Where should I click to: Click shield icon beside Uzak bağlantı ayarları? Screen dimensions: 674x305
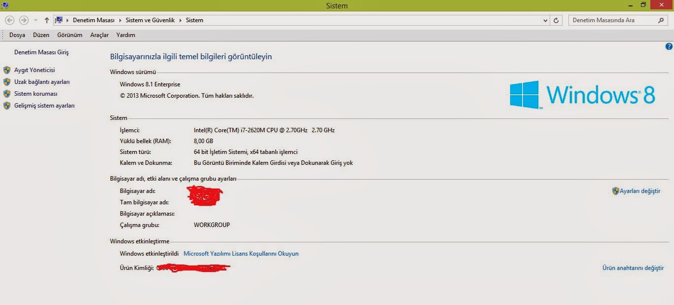[7, 82]
